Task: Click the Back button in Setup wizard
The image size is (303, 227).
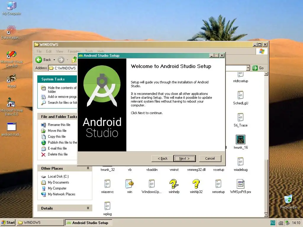Action: point(162,158)
